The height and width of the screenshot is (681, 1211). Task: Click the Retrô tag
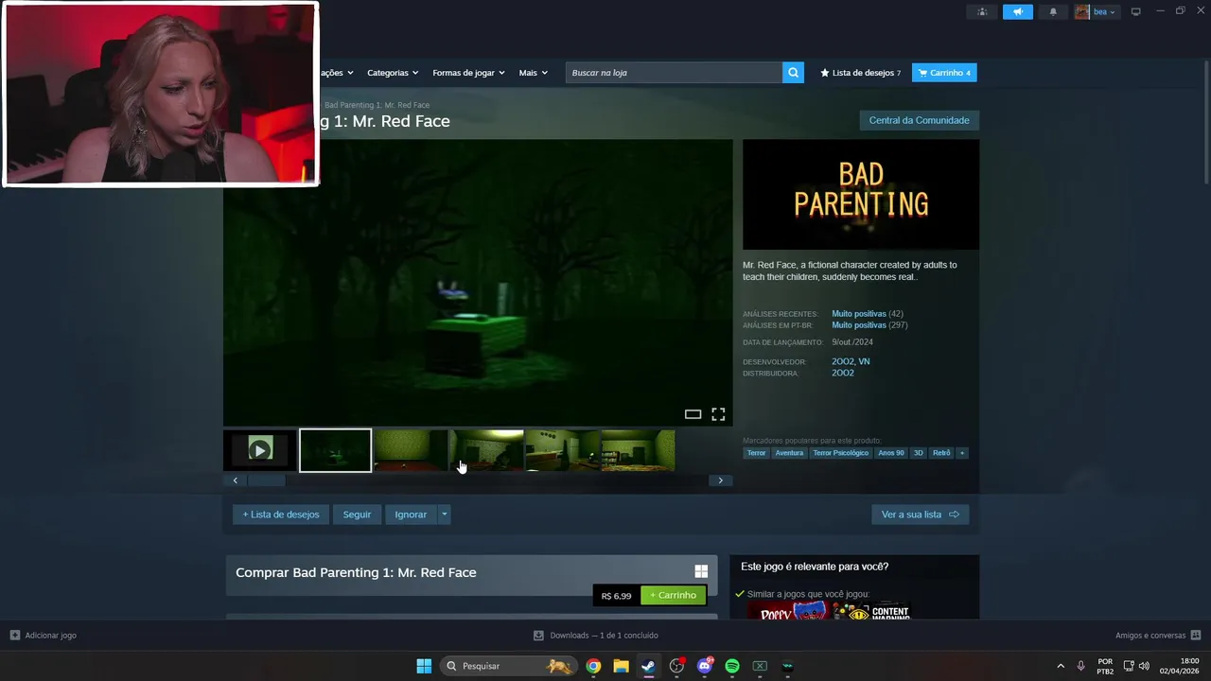(941, 453)
